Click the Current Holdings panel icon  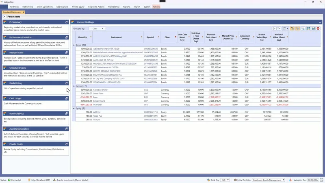click(x=73, y=22)
